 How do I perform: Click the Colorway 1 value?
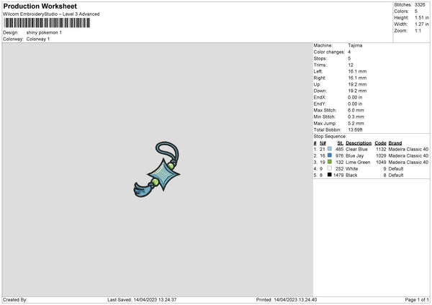[38, 39]
